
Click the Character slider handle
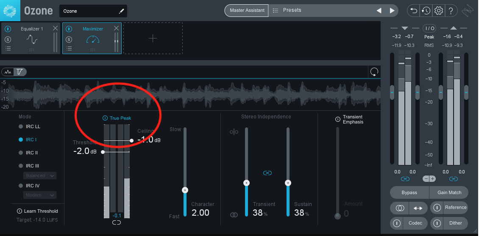[x=185, y=190]
